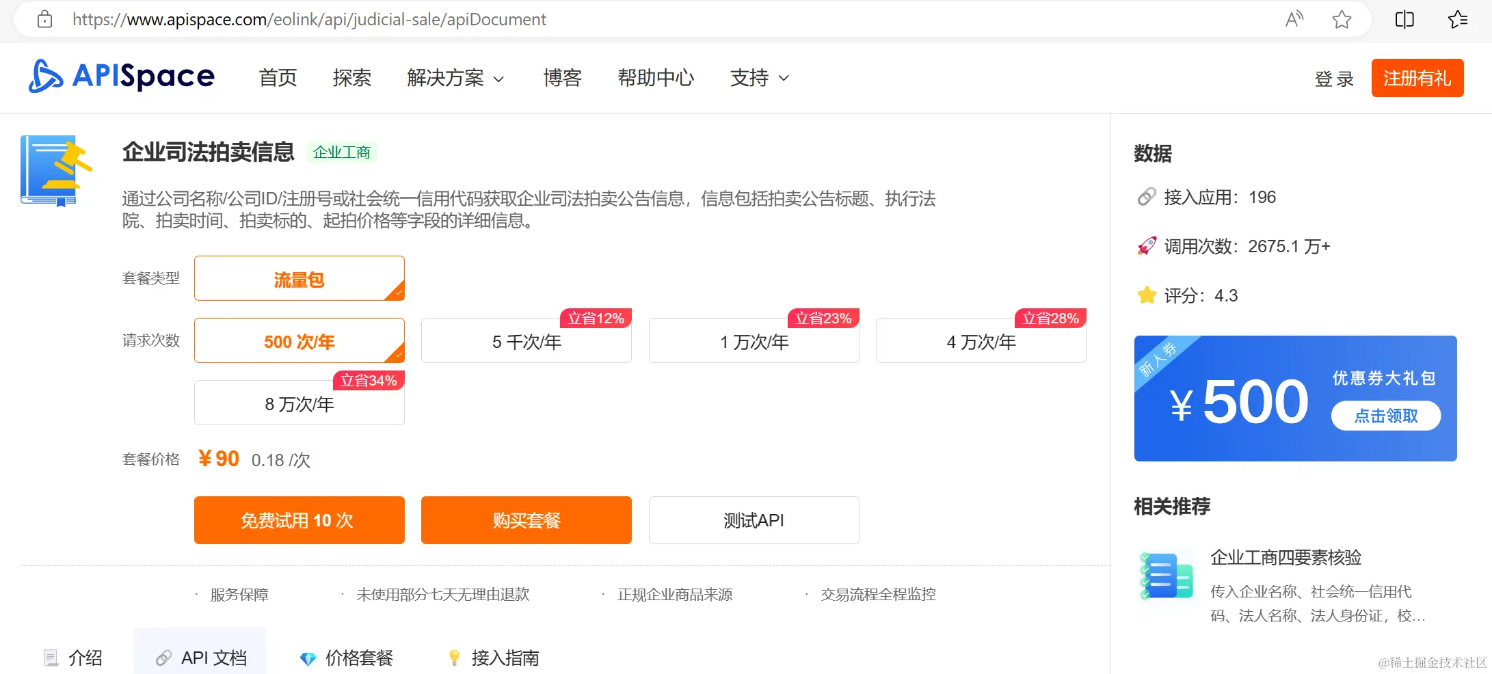Click the link icon beside 接入应用
Screen dimensions: 1492x674
1147,197
